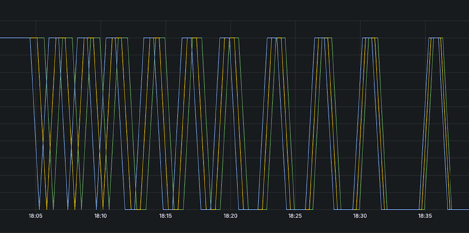Click the 18:35 time axis label
The image size is (469, 233).
[x=425, y=216]
